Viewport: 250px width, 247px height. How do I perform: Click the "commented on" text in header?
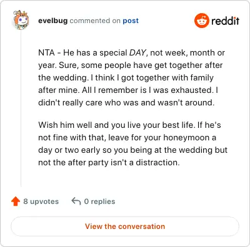tap(95, 21)
